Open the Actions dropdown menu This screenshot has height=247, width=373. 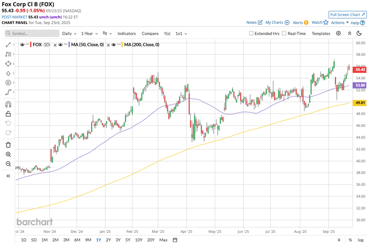pos(340,22)
